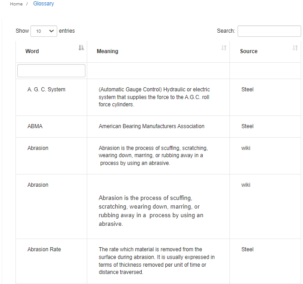303x284 pixels.
Task: Click the Abrasion Rate meaning text
Action: [x=157, y=261]
